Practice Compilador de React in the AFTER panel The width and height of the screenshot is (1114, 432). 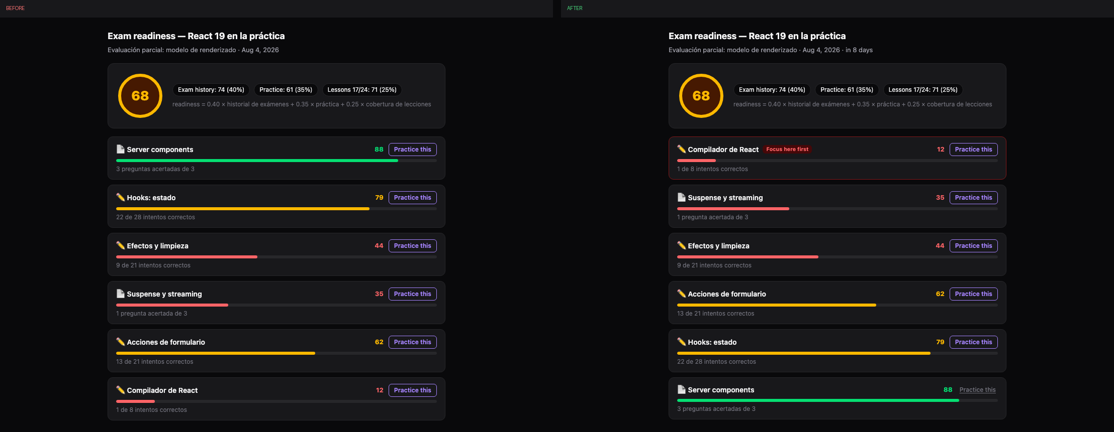(x=974, y=150)
